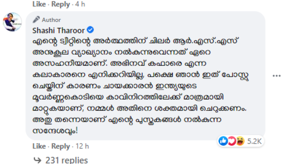The width and height of the screenshot is (285, 164).
Task: Reply to Shashi Tharoor's comment
Action: 60,146
